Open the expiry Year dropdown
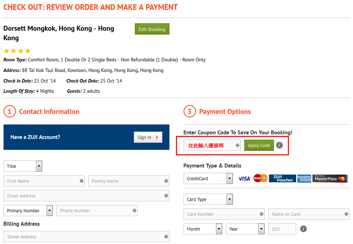Image resolution: width=353 pixels, height=244 pixels. pyautogui.click(x=245, y=229)
